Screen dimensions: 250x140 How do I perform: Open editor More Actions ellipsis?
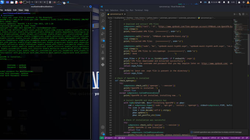[x=247, y=14]
